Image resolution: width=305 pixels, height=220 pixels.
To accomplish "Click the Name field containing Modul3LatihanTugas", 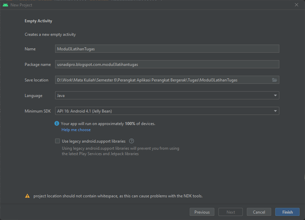I will 167,49.
